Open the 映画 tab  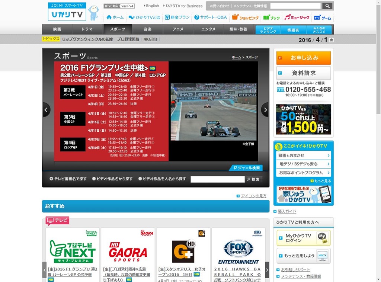point(57,29)
